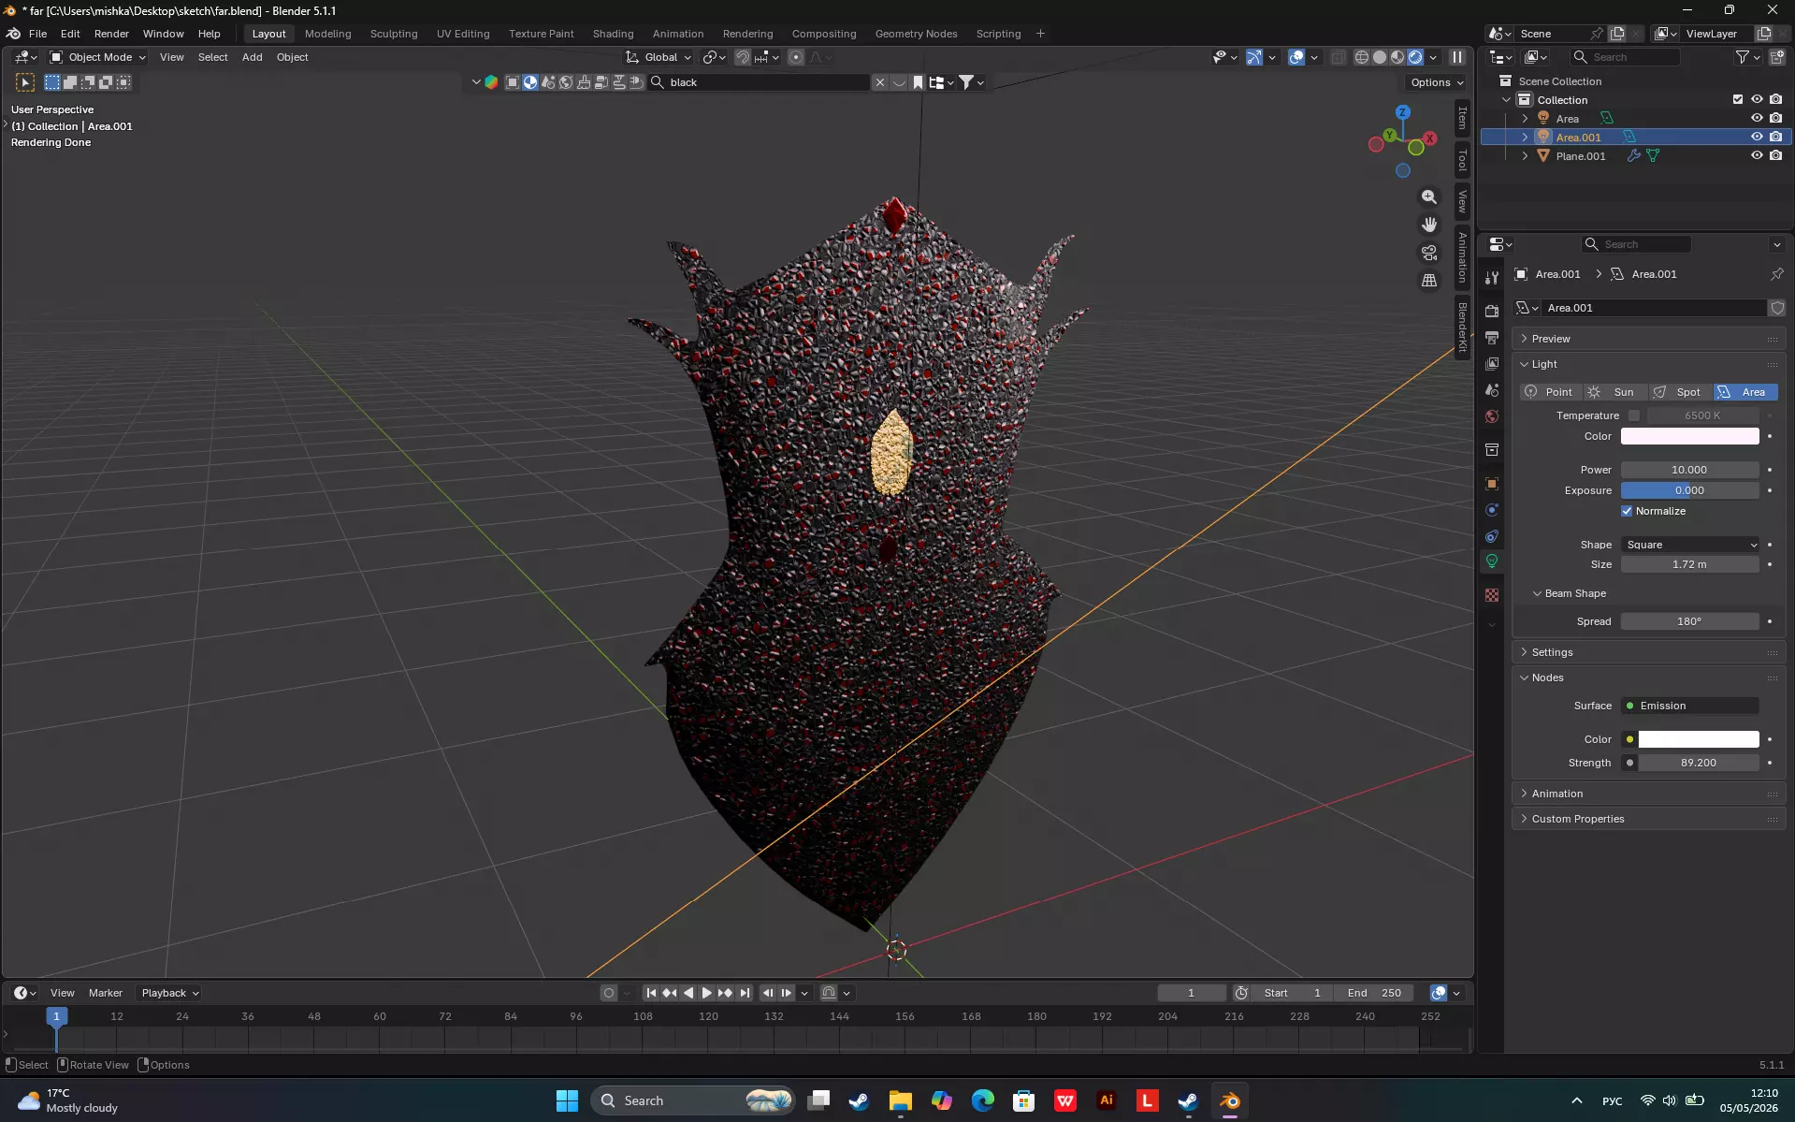Open the Sculpting workspace tab

point(394,34)
